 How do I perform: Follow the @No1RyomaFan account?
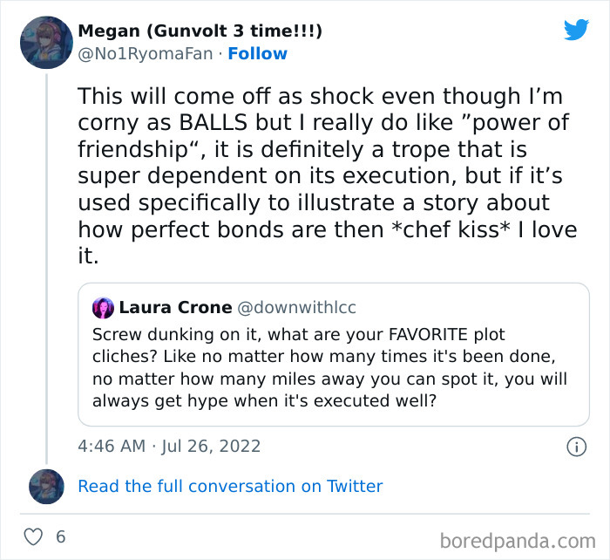click(257, 54)
